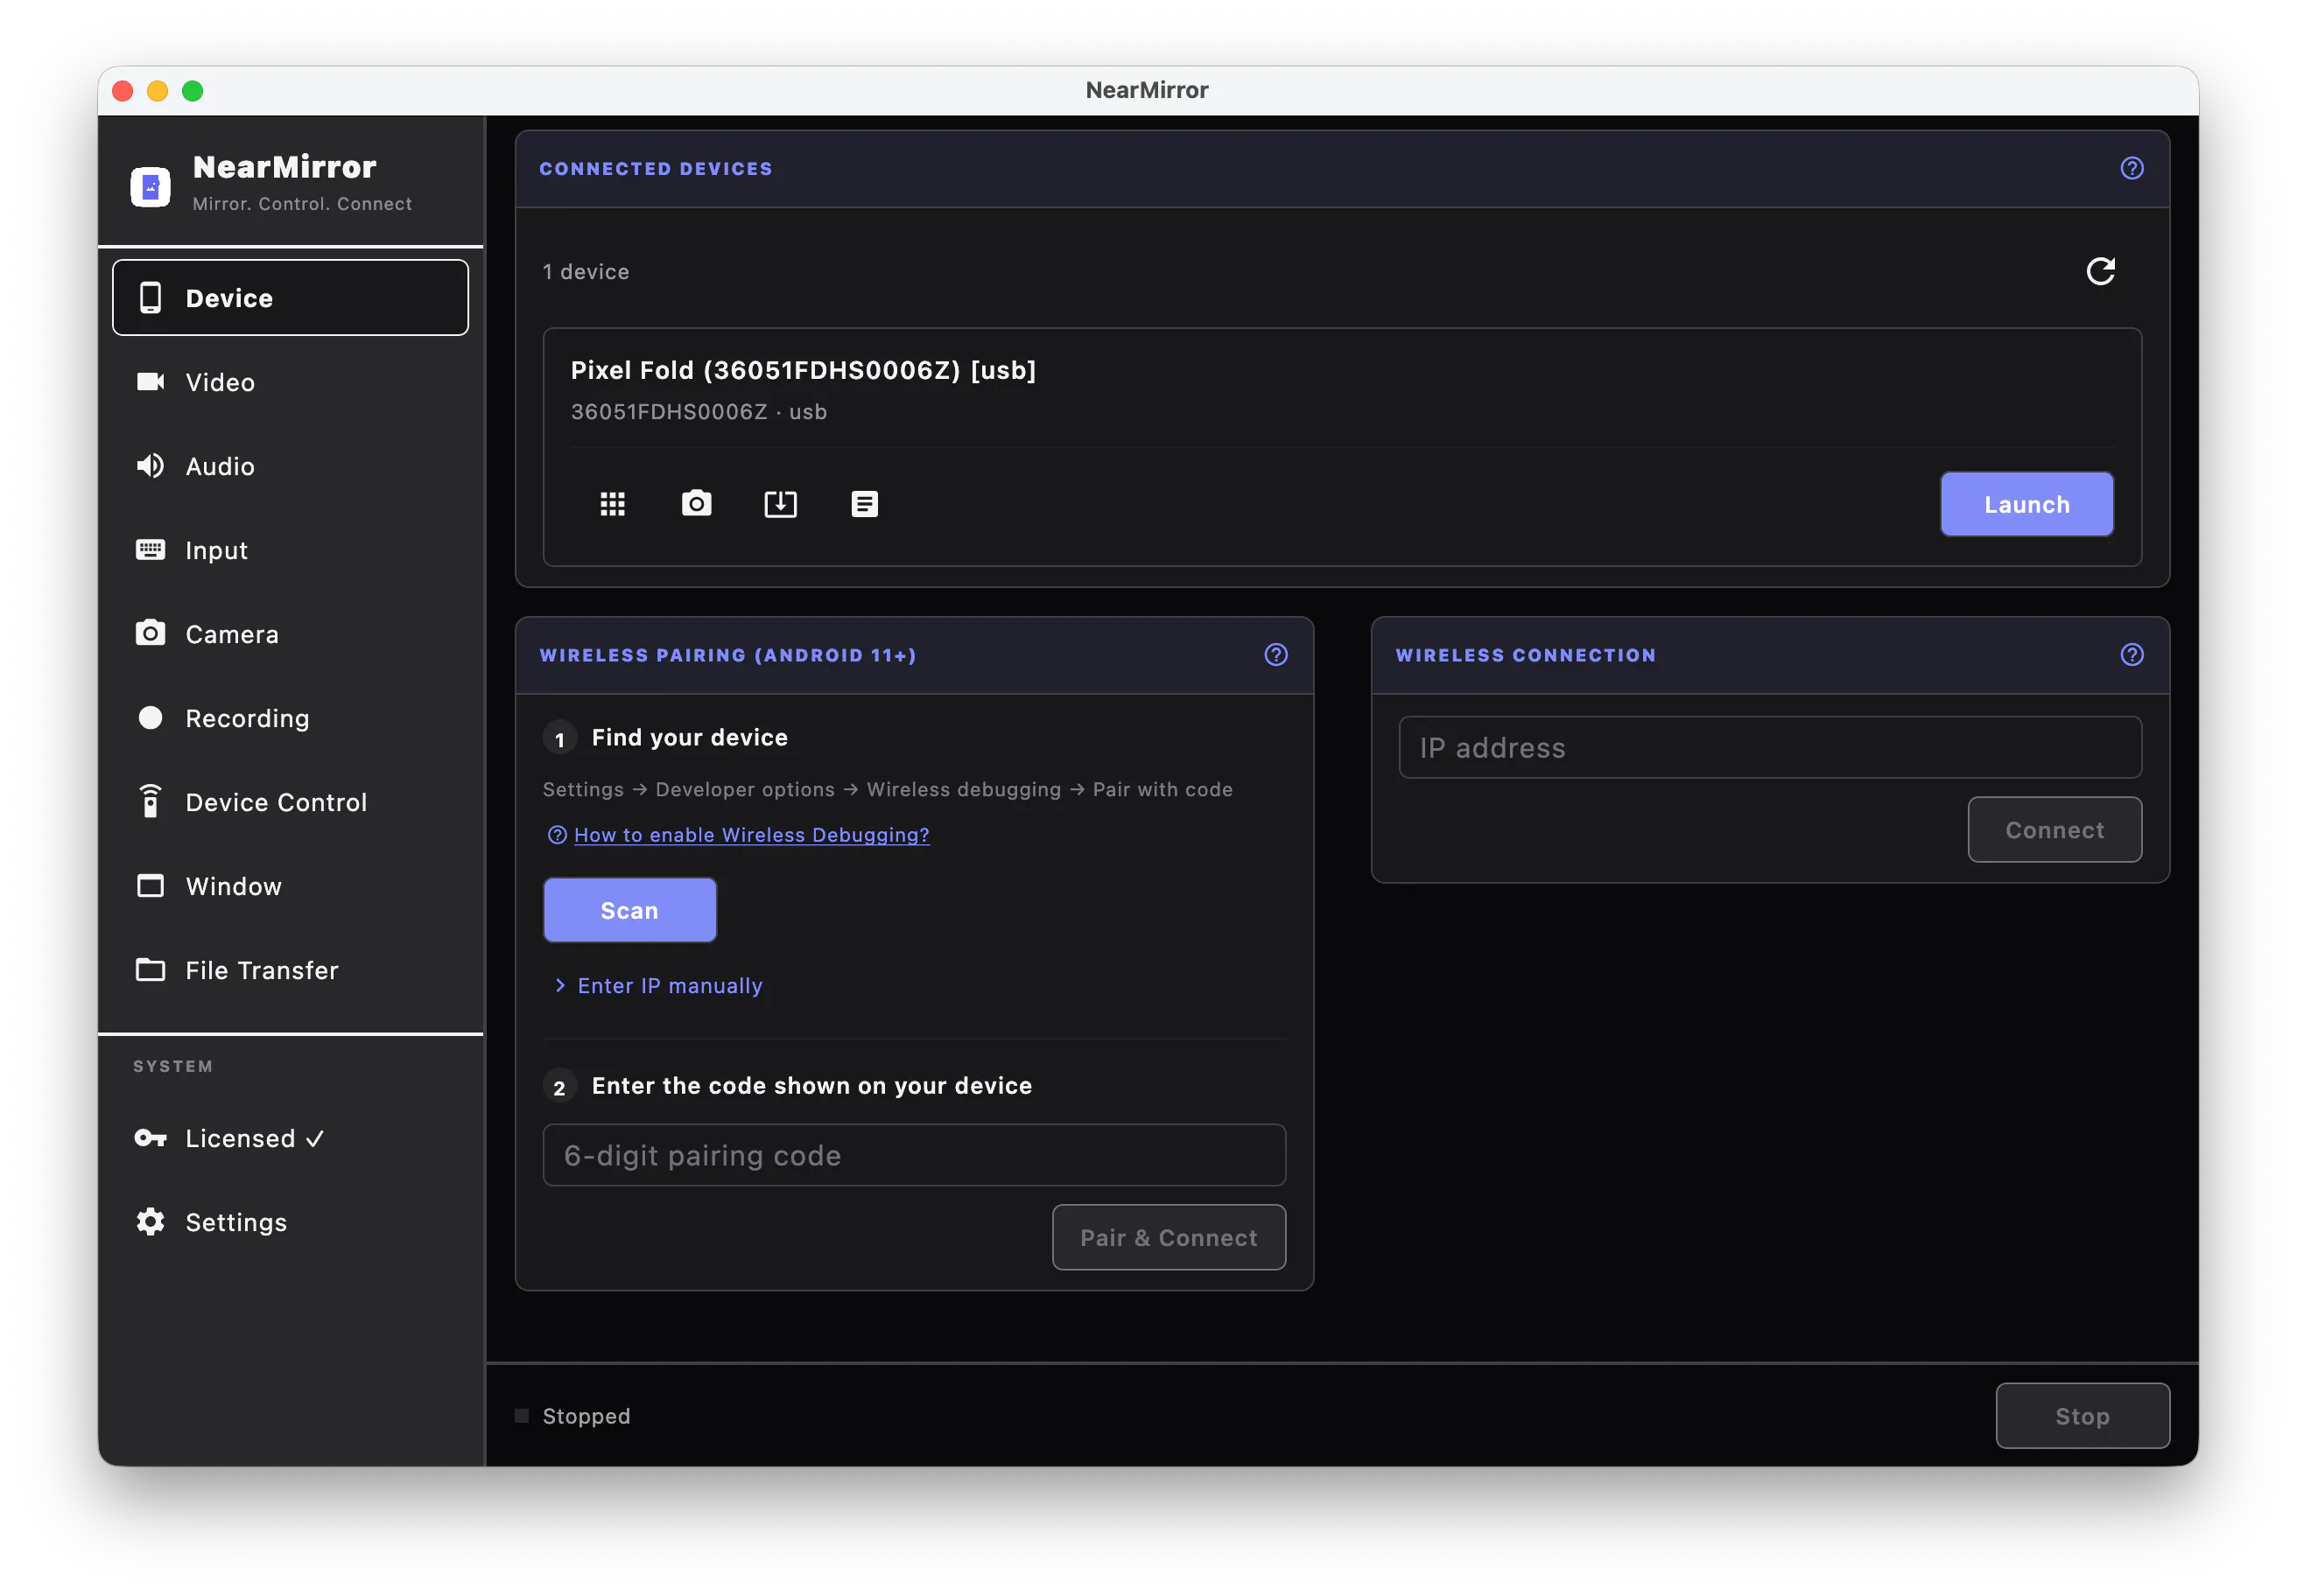Click 'Enter the code shown on your device' heading

[x=811, y=1086]
